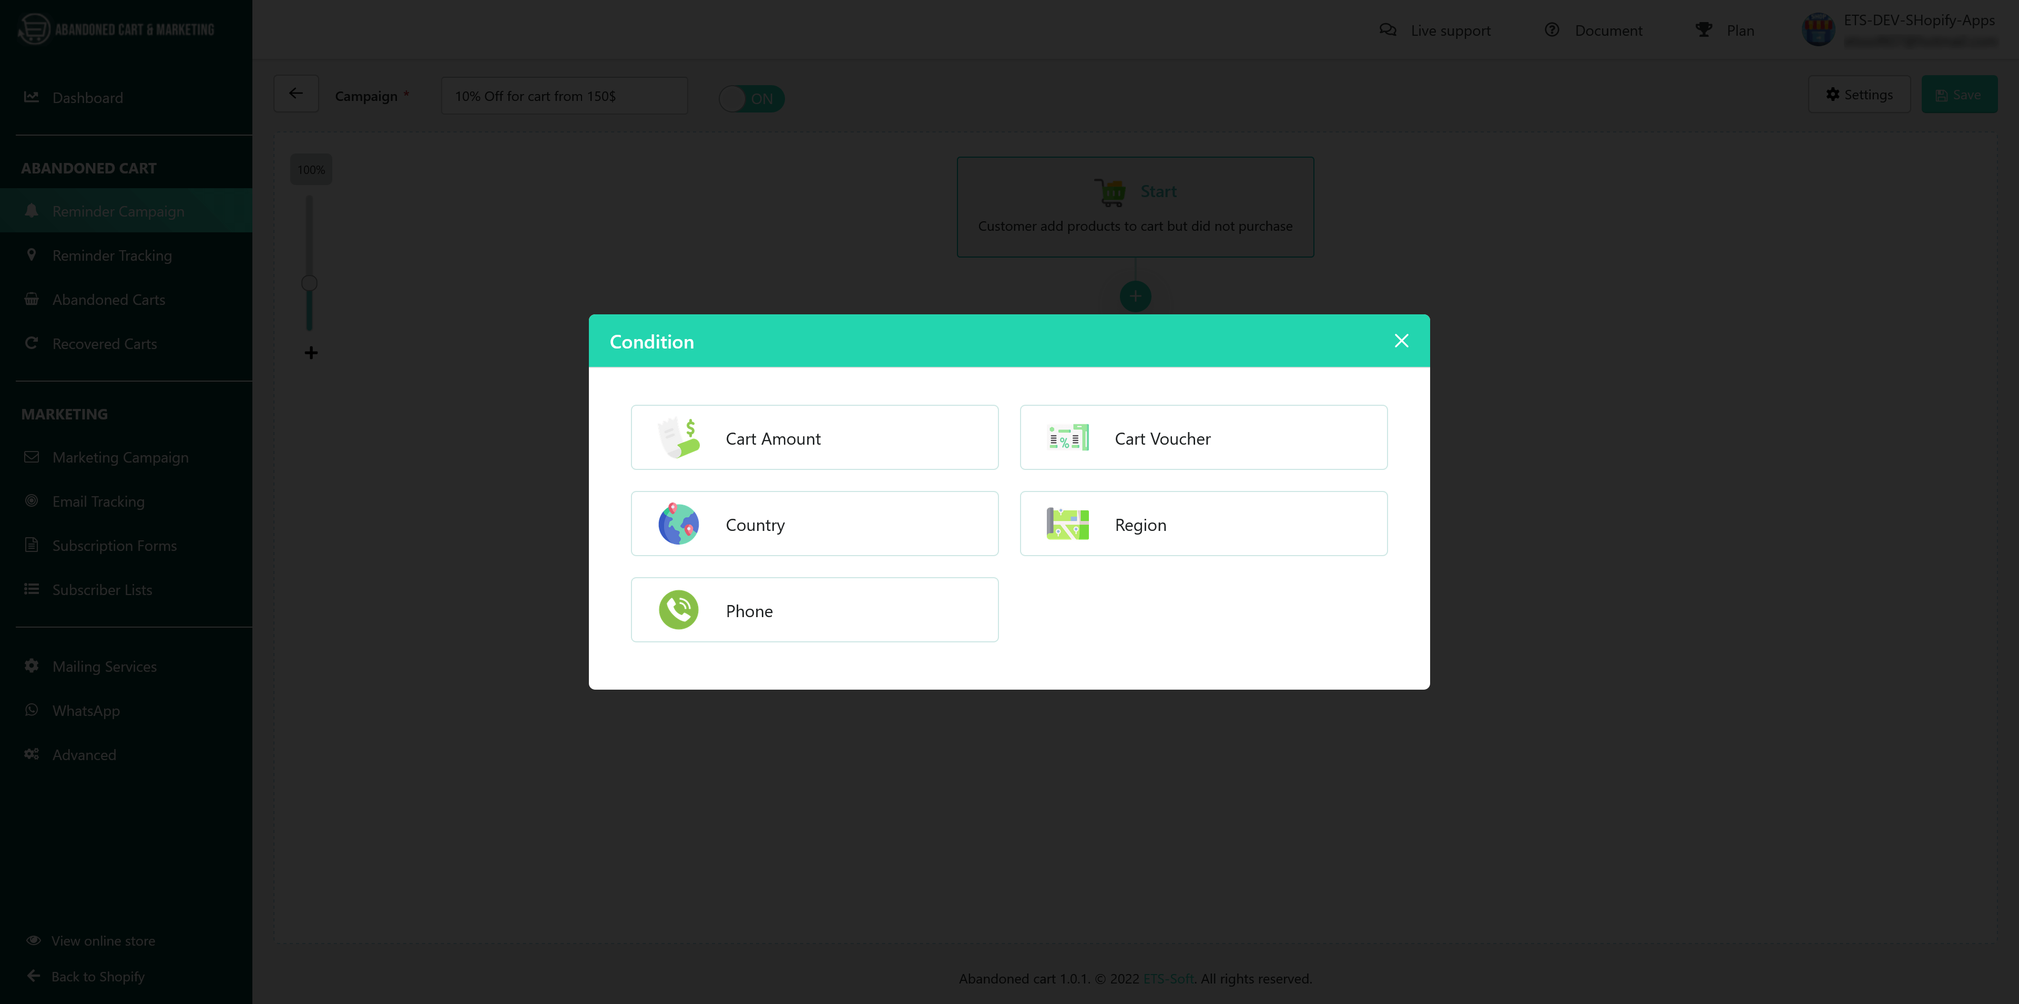Click Back to Shopify link
Viewport: 2019px width, 1004px height.
pos(98,977)
